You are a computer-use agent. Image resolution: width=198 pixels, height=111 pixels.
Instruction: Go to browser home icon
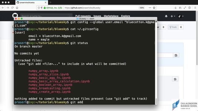coord(17,8)
